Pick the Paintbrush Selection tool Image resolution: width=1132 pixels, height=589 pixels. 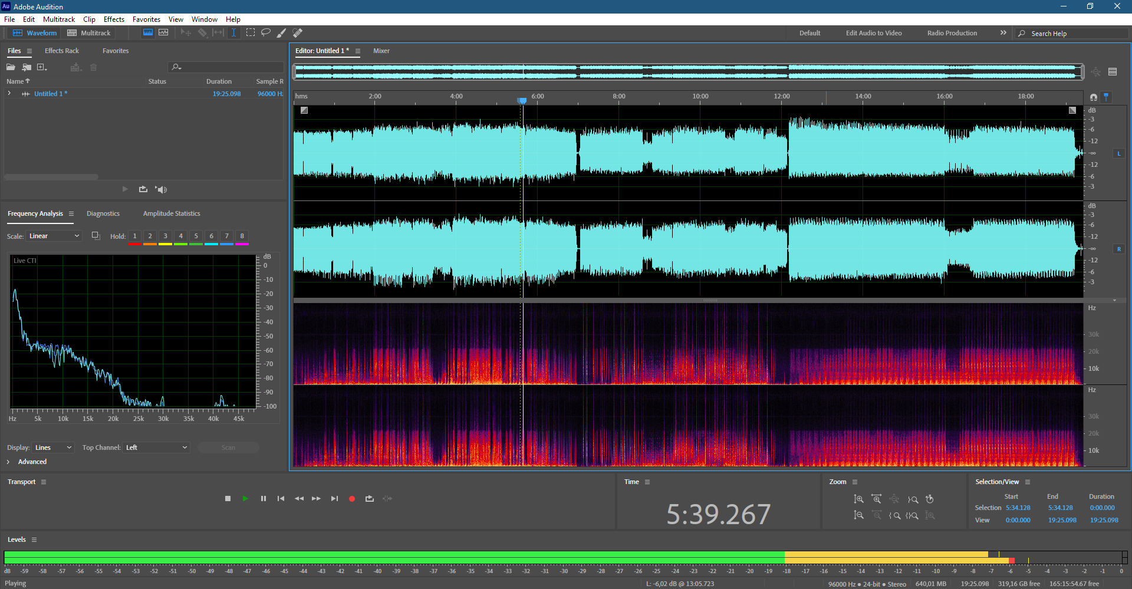(x=282, y=33)
